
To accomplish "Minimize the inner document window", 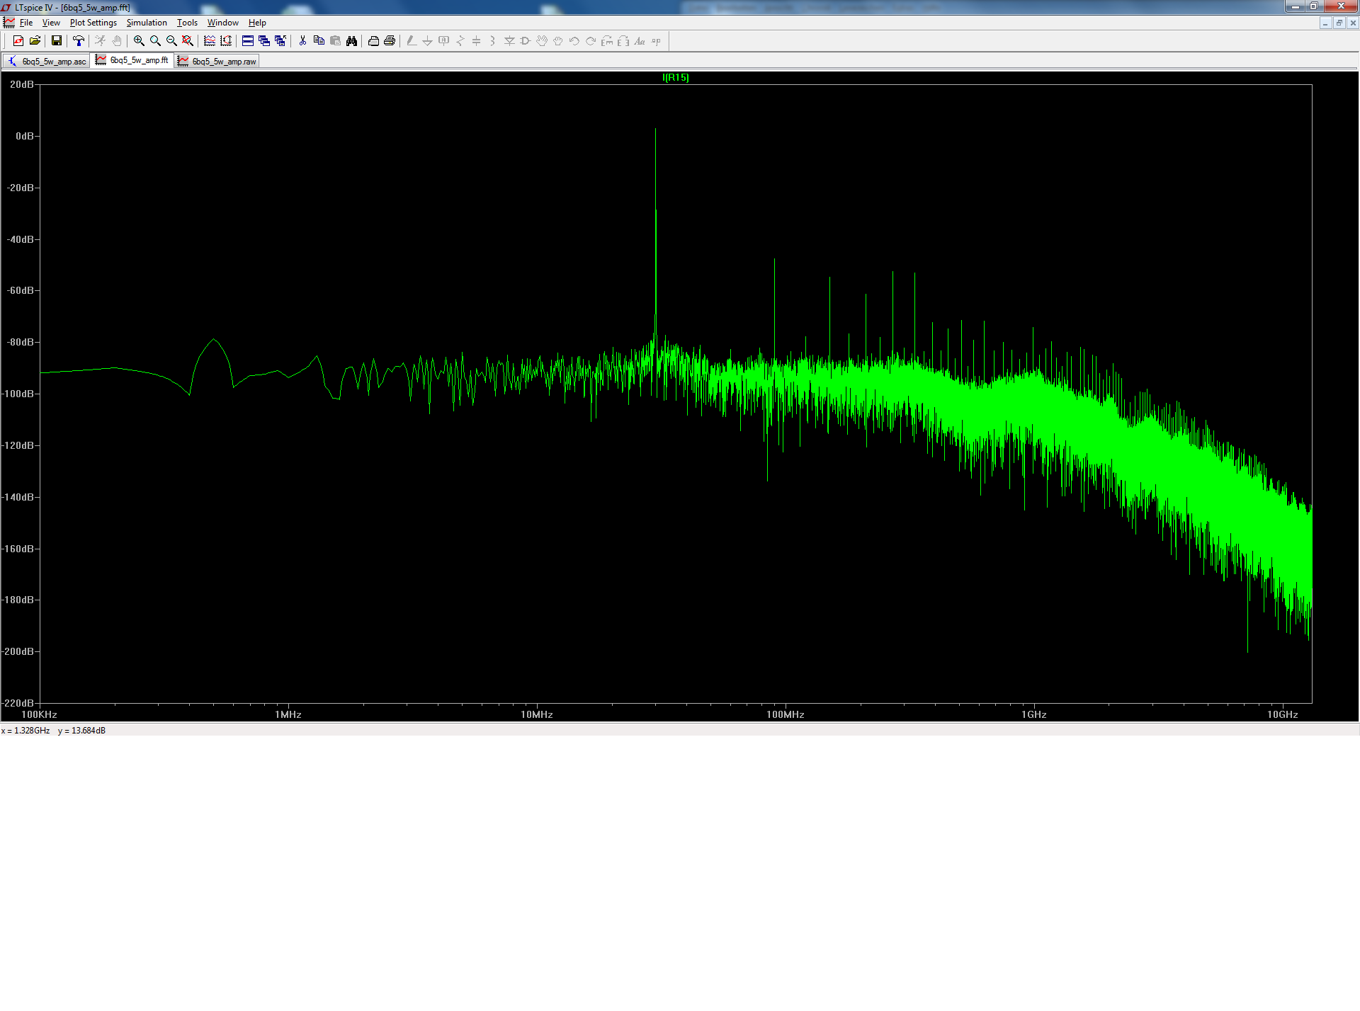I will click(x=1325, y=23).
